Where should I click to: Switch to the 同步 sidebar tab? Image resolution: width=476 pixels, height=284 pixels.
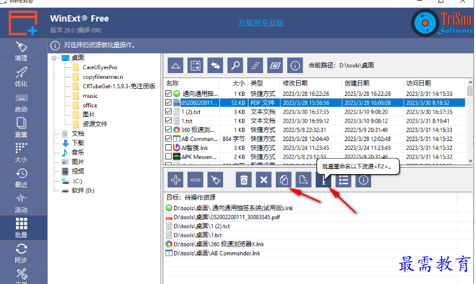[21, 252]
